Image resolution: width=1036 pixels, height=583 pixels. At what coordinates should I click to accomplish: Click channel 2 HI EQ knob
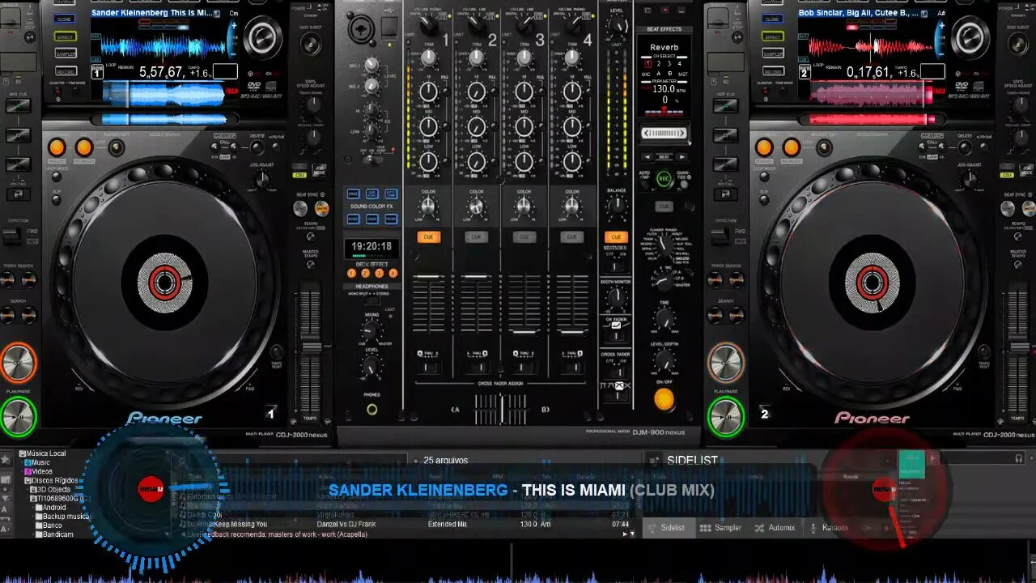coord(476,92)
